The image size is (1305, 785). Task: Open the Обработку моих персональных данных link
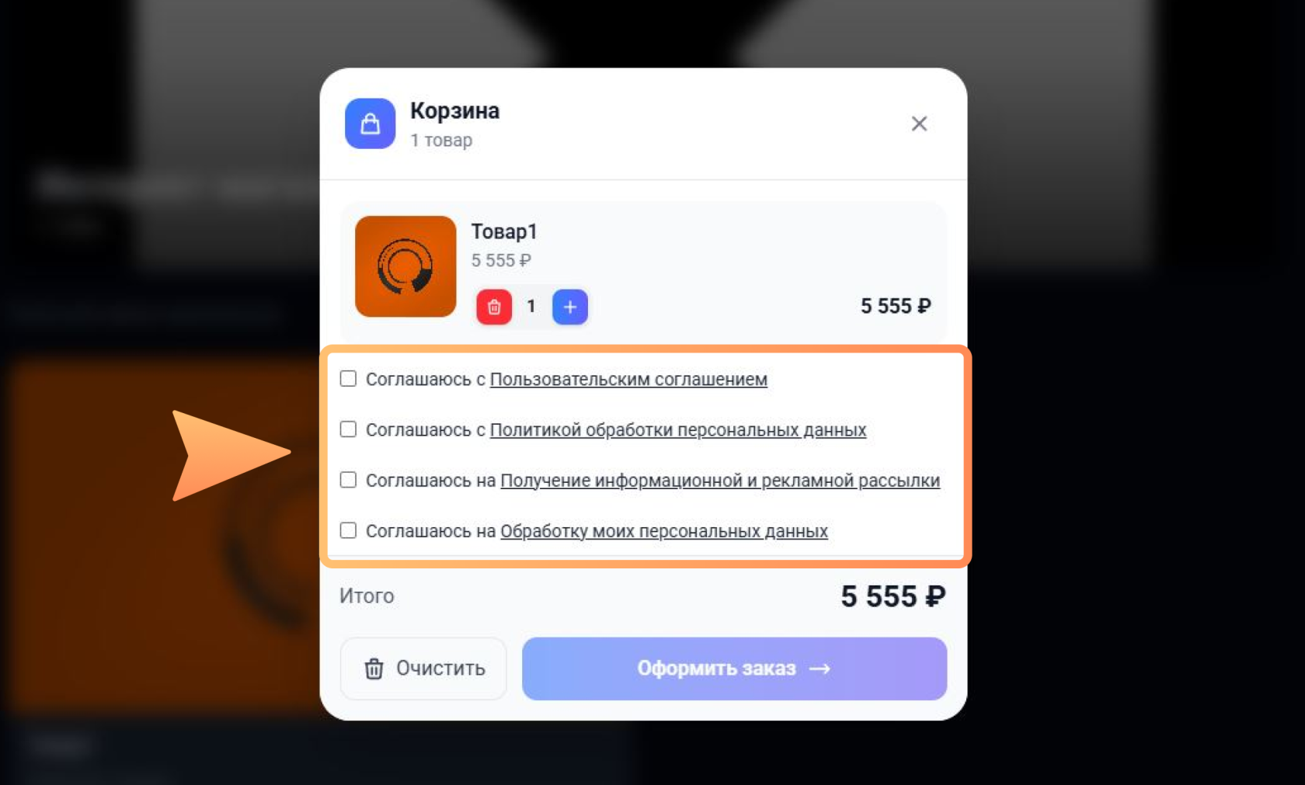[664, 531]
